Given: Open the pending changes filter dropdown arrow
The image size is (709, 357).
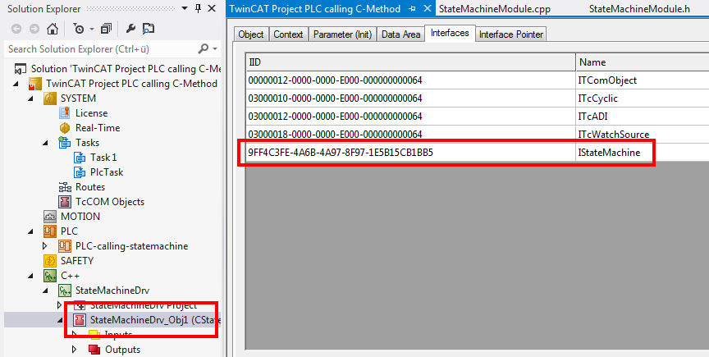Looking at the screenshot, I should click(x=91, y=30).
